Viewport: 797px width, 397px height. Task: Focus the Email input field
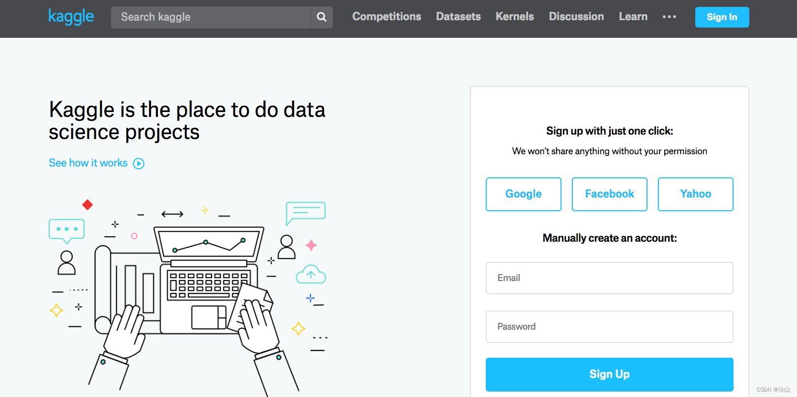point(609,278)
